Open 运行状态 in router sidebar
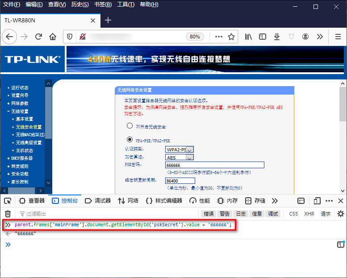347x278 pixels. click(20, 87)
